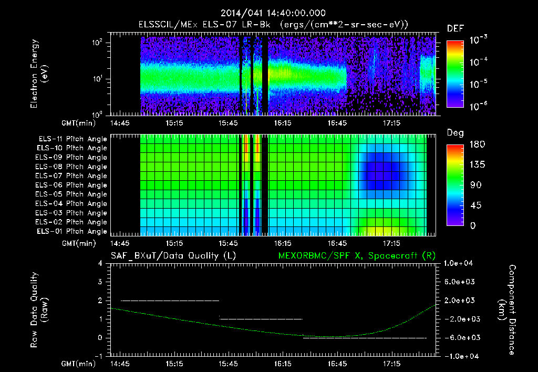Select ELS-04 Pitch Angle row label
This screenshot has height=372, width=538.
click(x=71, y=204)
